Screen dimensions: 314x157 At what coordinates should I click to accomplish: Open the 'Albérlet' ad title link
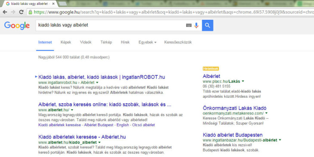[211, 76]
